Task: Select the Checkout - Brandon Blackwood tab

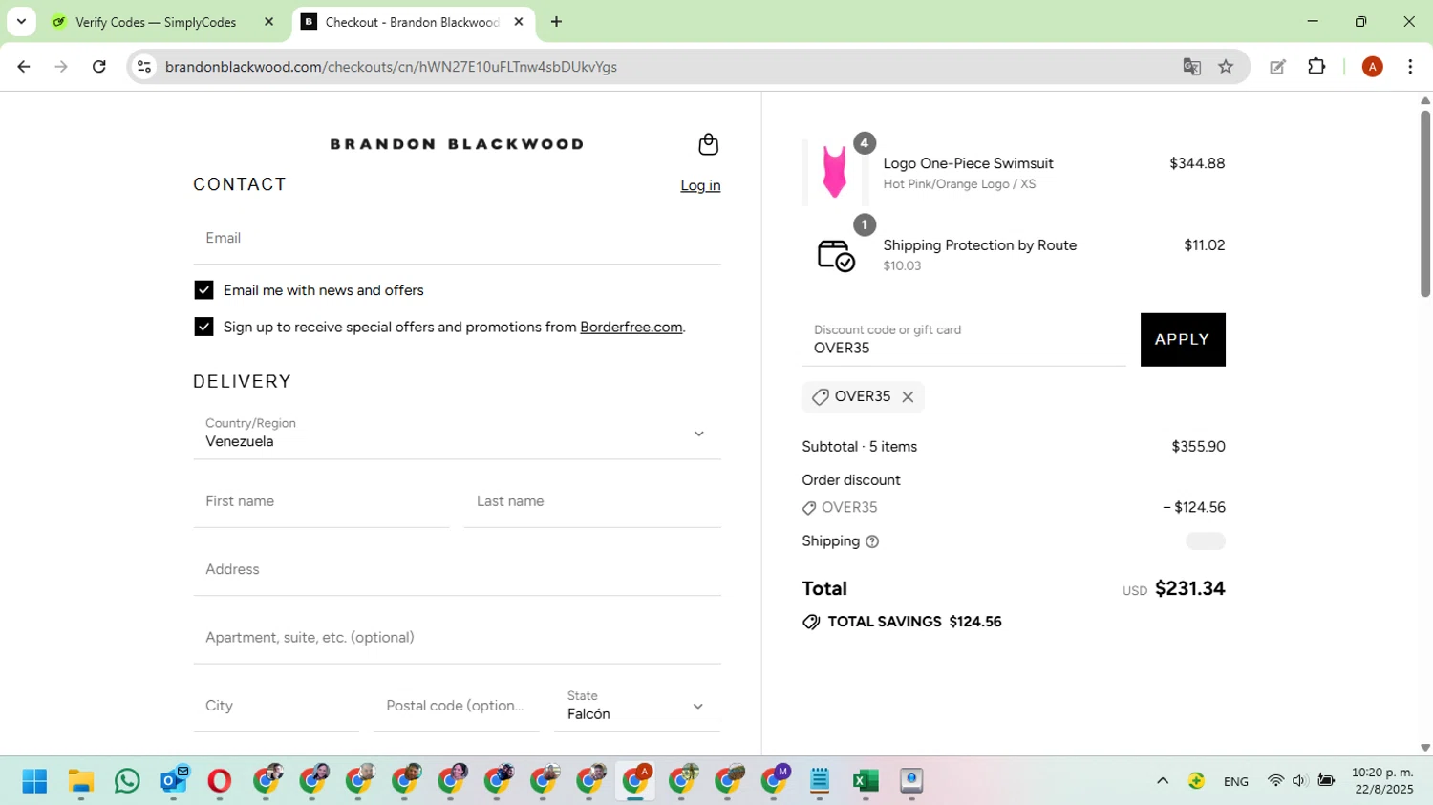Action: pyautogui.click(x=412, y=22)
